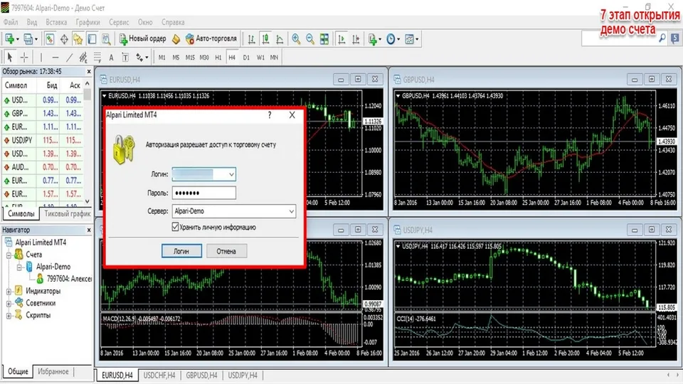Select the M1 timeframe
This screenshot has width=683, height=384.
click(x=162, y=58)
